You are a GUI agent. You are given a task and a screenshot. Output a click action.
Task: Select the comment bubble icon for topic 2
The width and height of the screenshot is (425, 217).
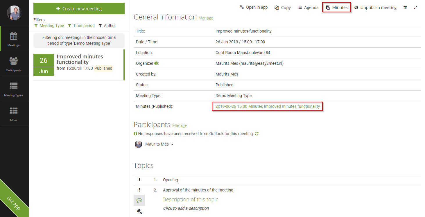pos(139,200)
